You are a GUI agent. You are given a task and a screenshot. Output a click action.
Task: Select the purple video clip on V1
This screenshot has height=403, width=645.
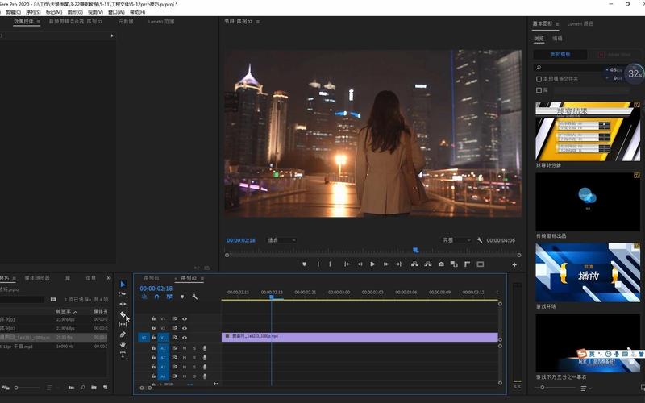360,337
